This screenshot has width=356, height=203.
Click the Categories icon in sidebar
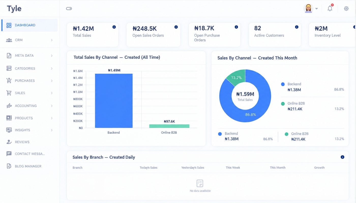(x=9, y=68)
